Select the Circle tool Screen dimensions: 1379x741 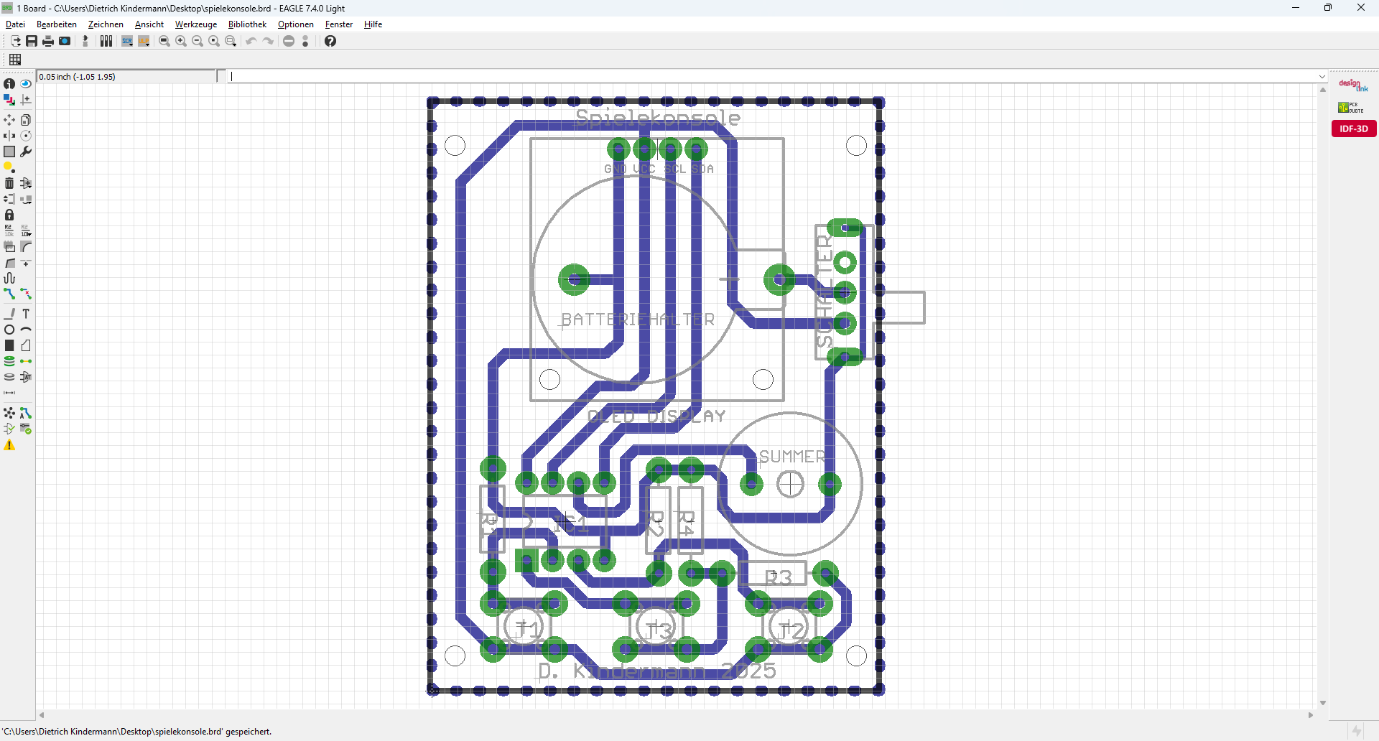coord(9,330)
